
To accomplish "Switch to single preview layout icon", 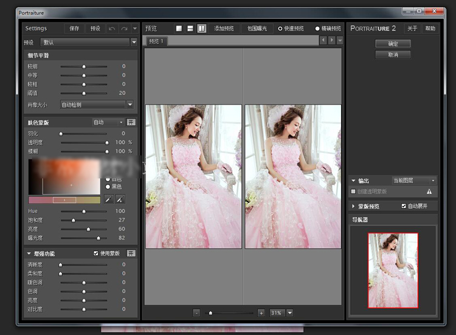I will (x=179, y=29).
